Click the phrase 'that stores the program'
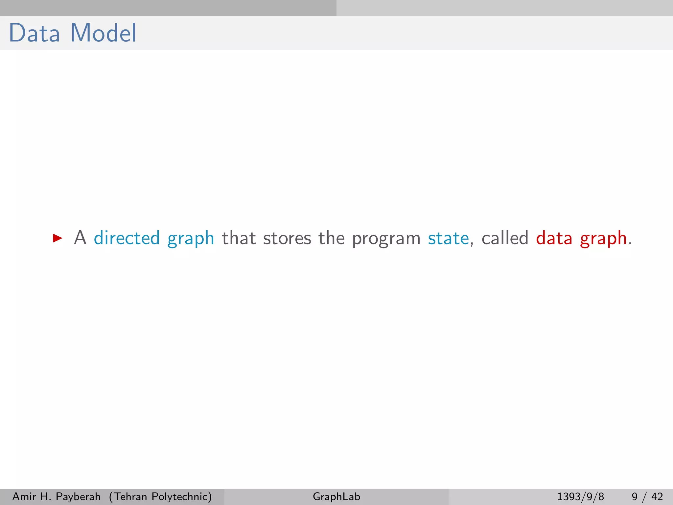 click(x=321, y=238)
